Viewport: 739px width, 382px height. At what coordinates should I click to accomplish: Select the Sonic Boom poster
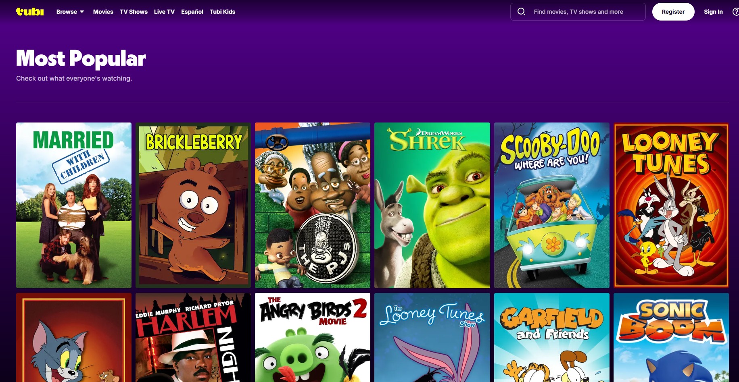[671, 337]
